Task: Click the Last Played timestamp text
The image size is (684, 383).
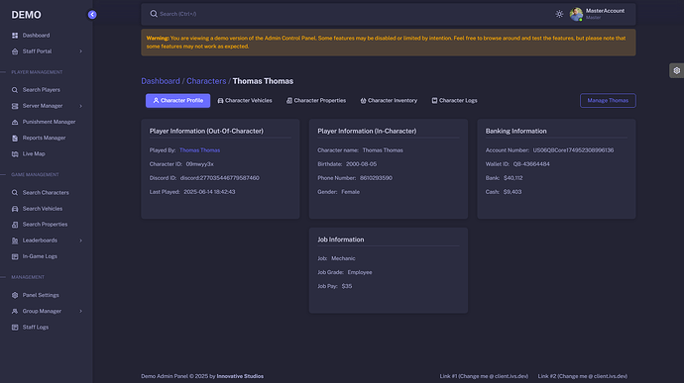Action: point(209,192)
